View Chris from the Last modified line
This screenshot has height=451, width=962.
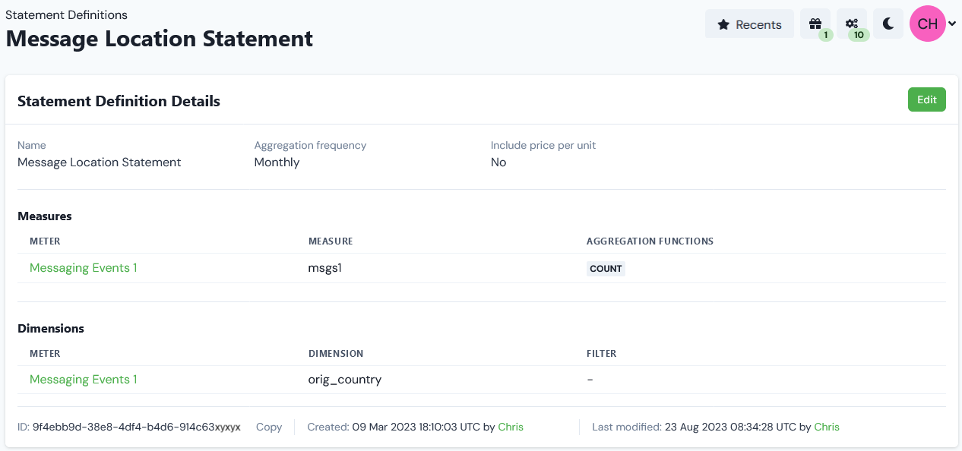pyautogui.click(x=827, y=427)
